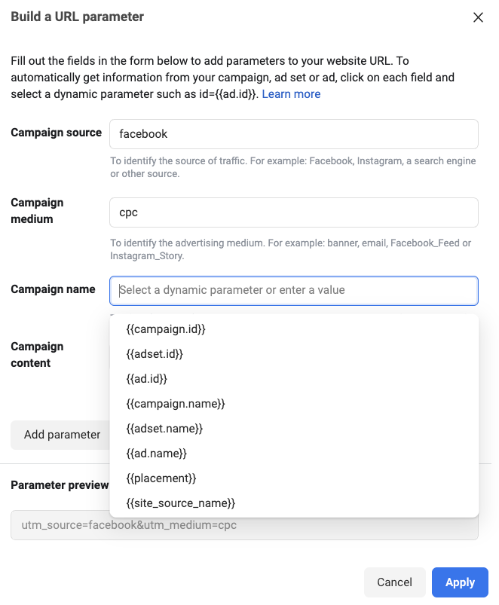Click the Campaign name label
The height and width of the screenshot is (605, 499).
pos(53,289)
